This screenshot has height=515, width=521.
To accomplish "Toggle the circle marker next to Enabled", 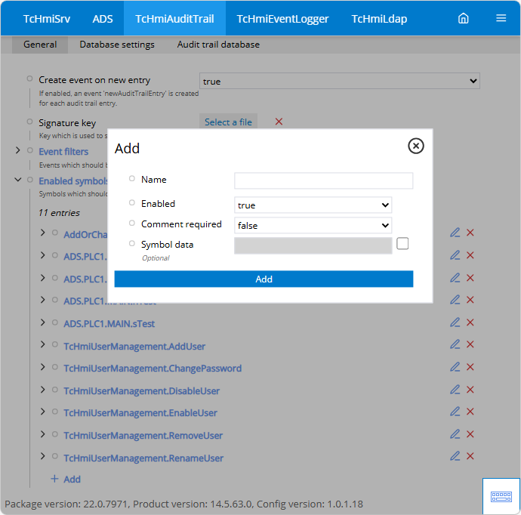I will (132, 202).
